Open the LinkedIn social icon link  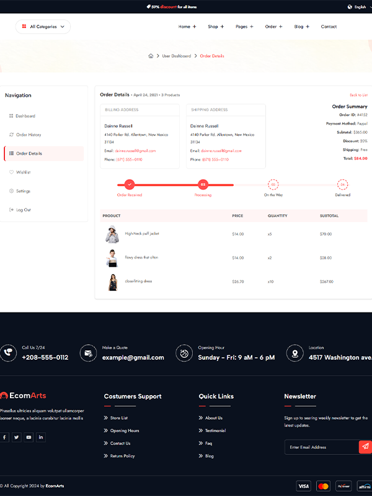tap(41, 437)
